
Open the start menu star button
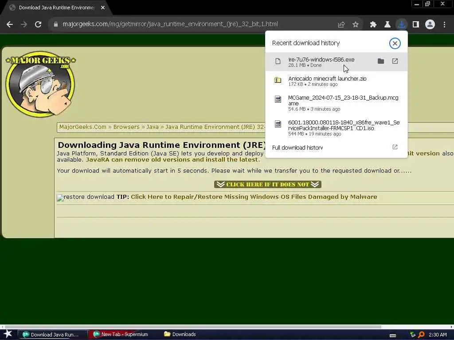click(8, 334)
